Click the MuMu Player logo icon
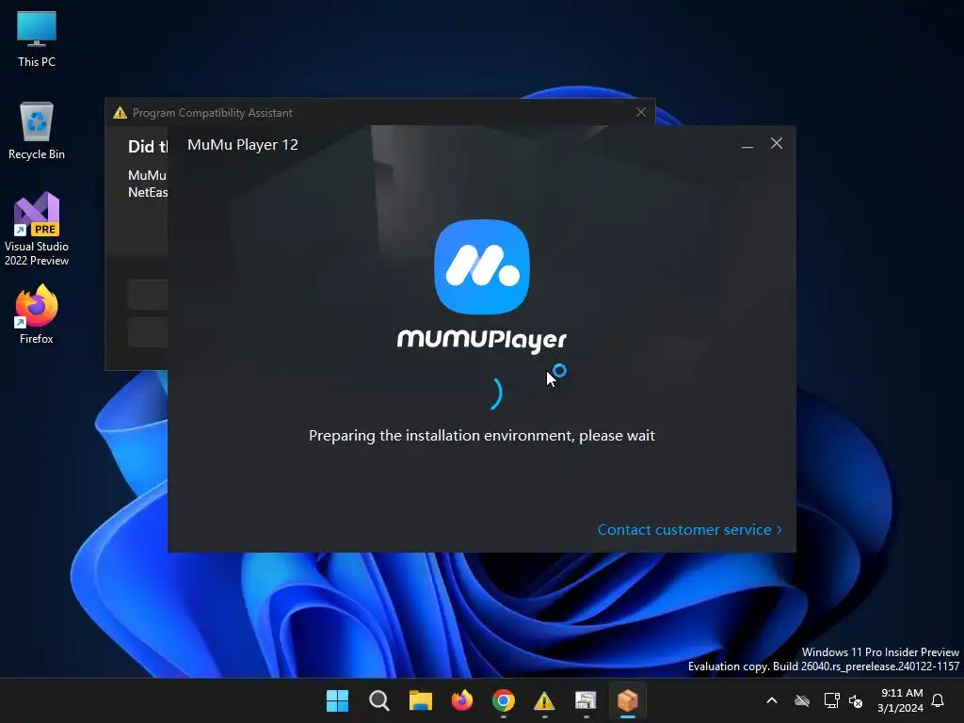The image size is (964, 723). (482, 266)
